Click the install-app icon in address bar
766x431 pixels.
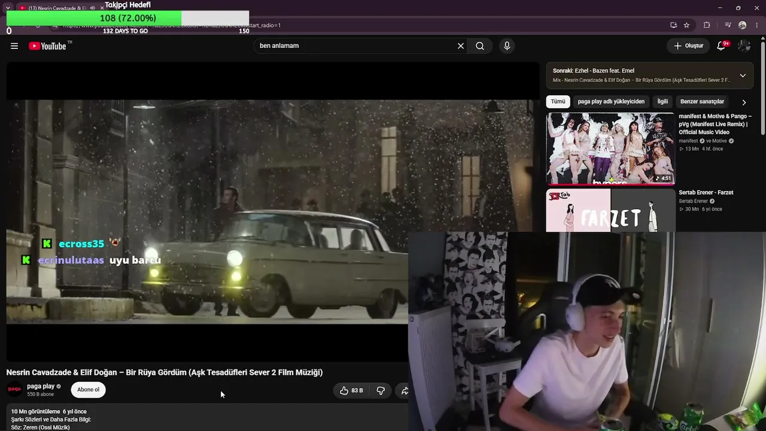tap(674, 25)
